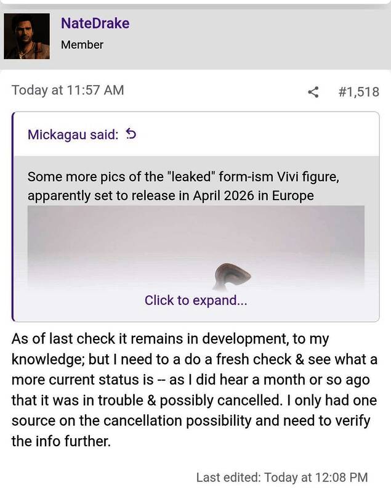Viewport: 391px width, 493px height.
Task: Open the post number #1,518 link
Action: click(x=358, y=92)
